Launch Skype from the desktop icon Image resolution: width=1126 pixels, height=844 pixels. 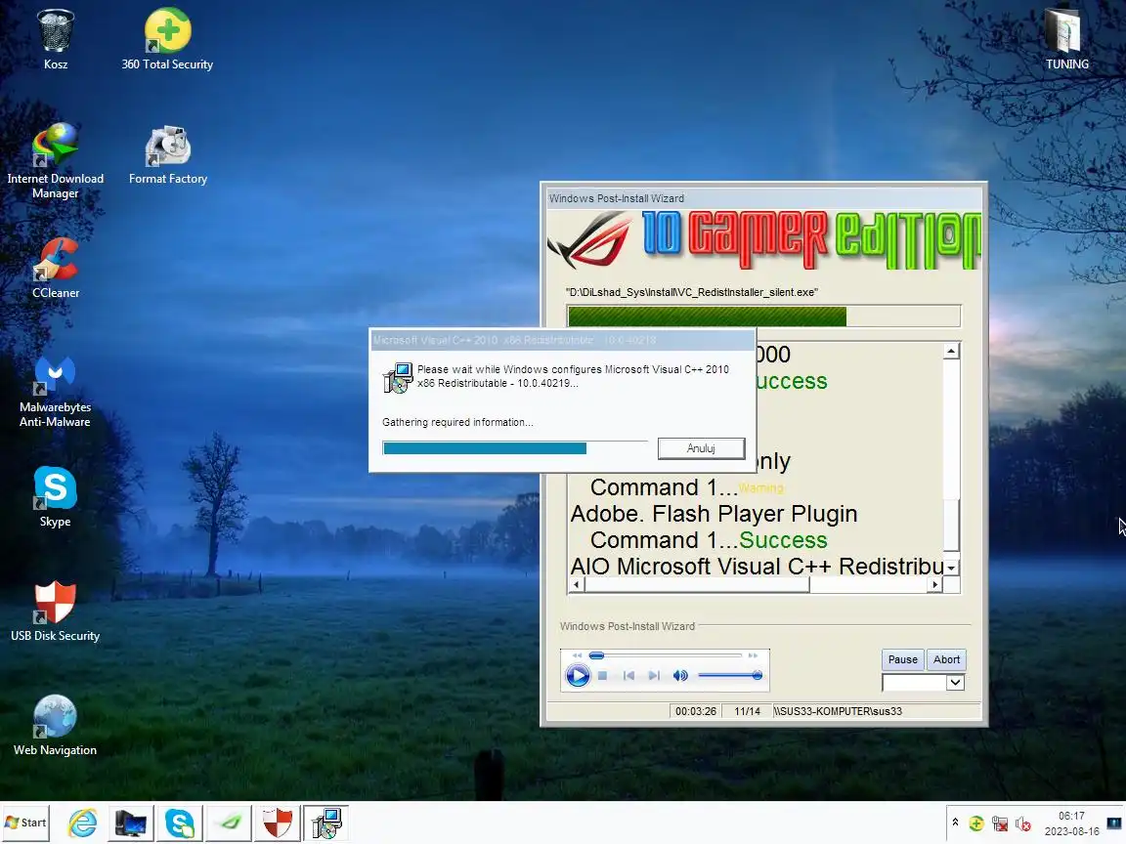pyautogui.click(x=56, y=497)
